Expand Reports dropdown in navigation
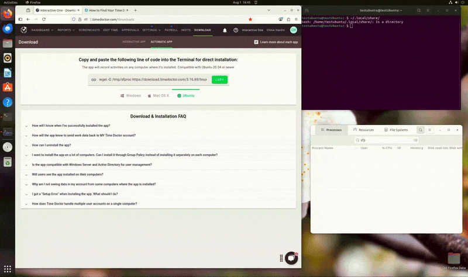This screenshot has width=468, height=277. tap(66, 30)
